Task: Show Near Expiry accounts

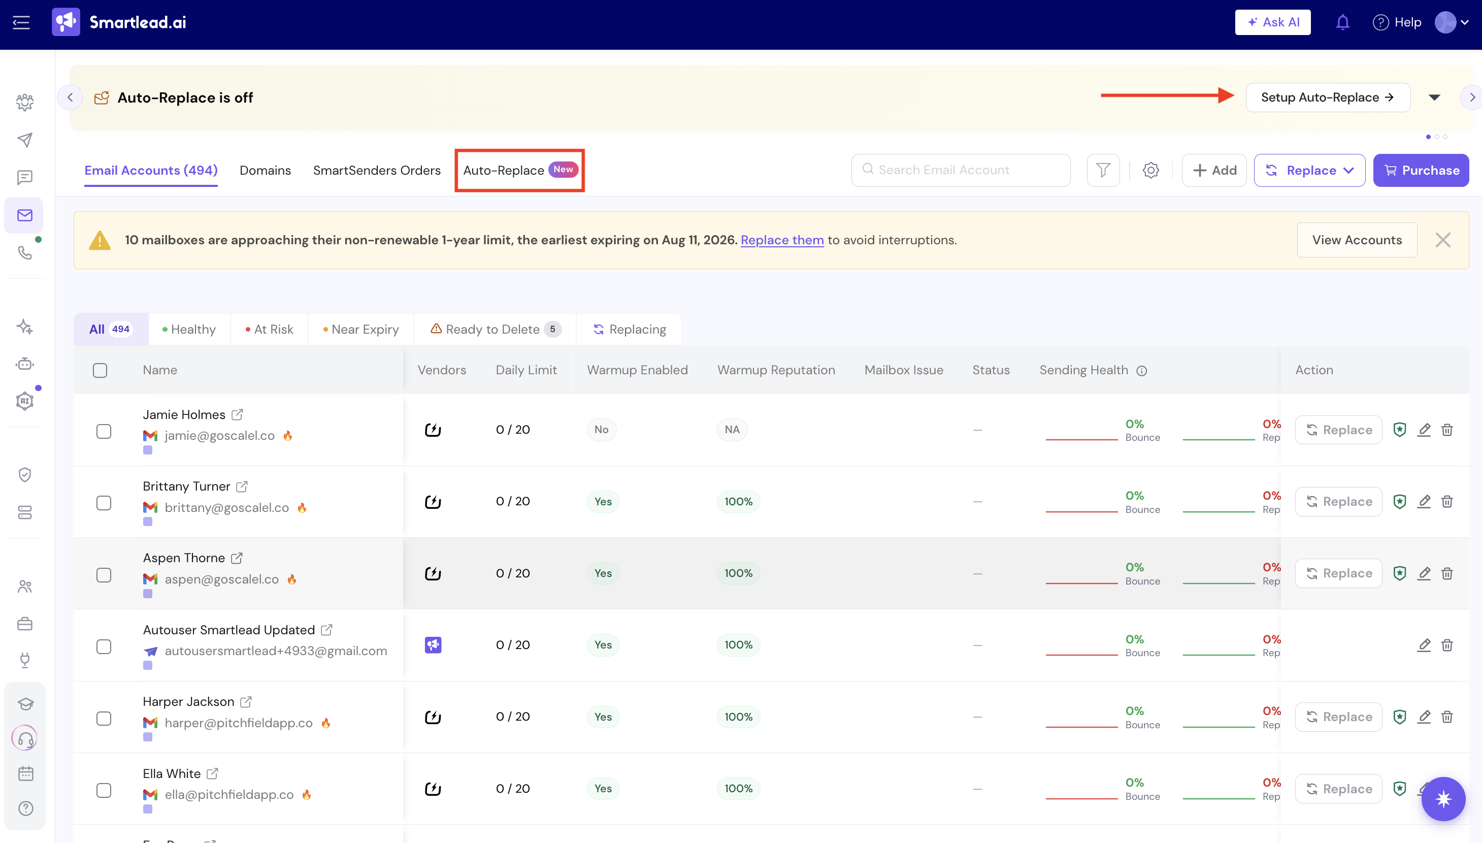Action: pyautogui.click(x=361, y=330)
